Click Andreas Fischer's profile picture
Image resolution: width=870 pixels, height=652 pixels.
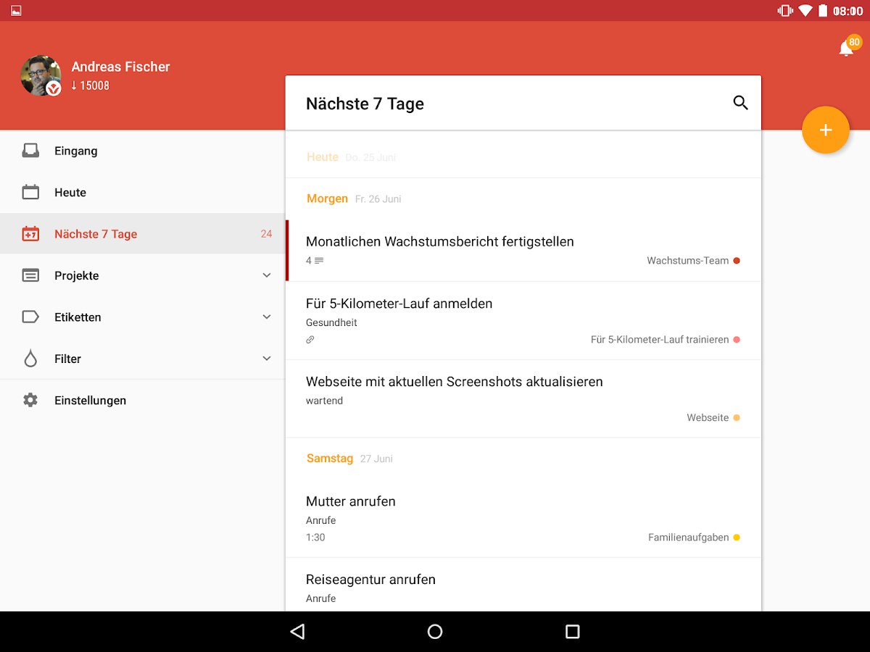coord(41,75)
